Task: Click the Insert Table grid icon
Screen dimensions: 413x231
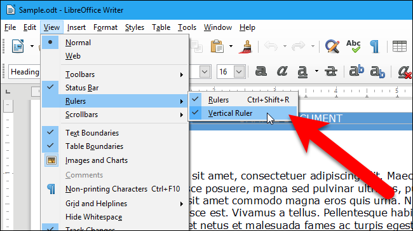Action: (x=399, y=46)
